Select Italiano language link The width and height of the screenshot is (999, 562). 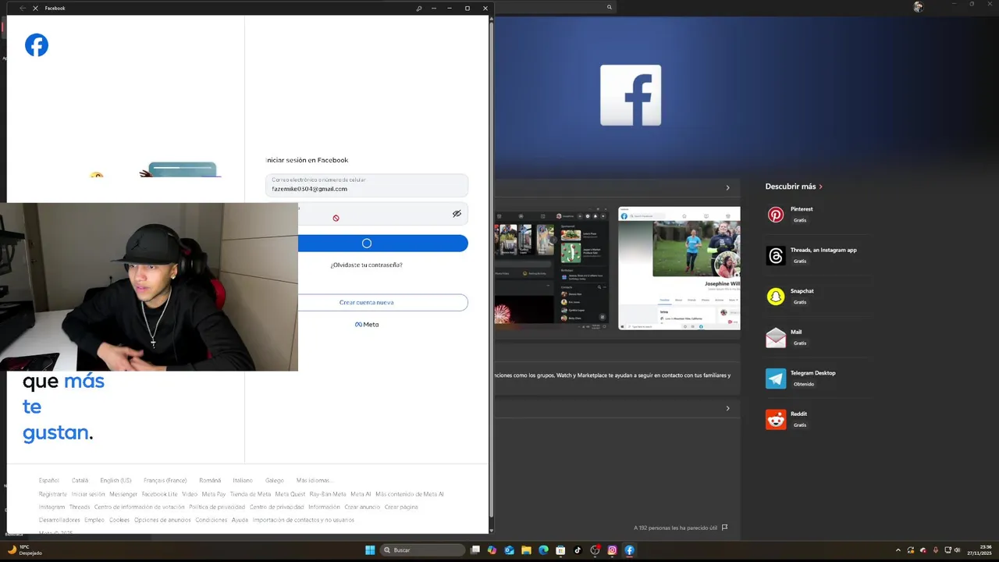[x=243, y=481]
